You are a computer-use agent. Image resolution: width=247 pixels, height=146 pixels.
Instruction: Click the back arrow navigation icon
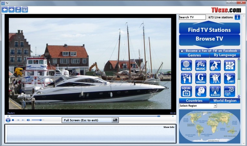click(x=5, y=10)
